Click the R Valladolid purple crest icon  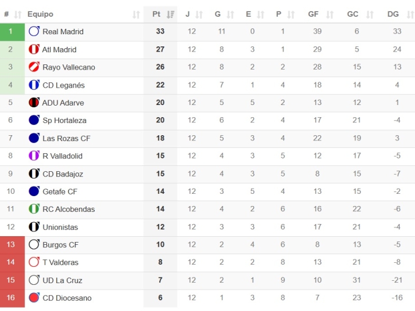pos(34,156)
